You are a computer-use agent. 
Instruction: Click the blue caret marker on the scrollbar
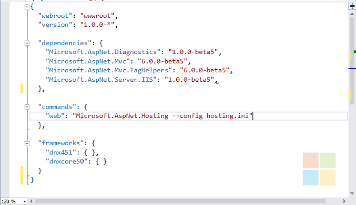(x=352, y=68)
